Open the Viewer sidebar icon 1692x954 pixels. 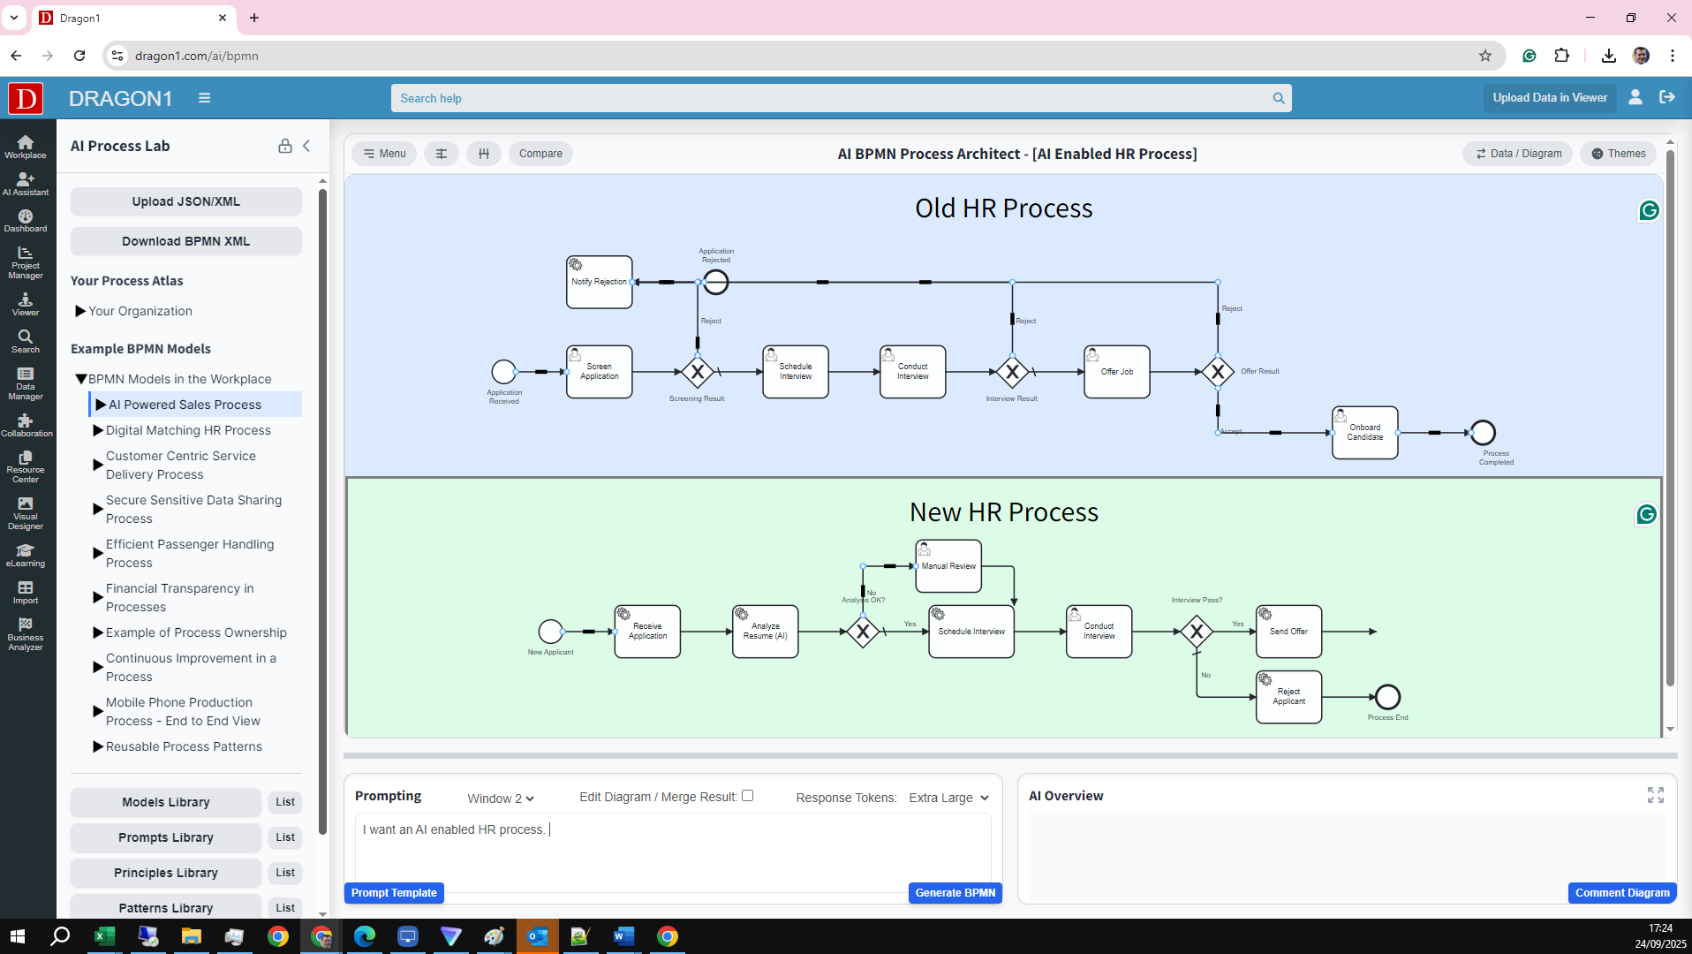26,305
